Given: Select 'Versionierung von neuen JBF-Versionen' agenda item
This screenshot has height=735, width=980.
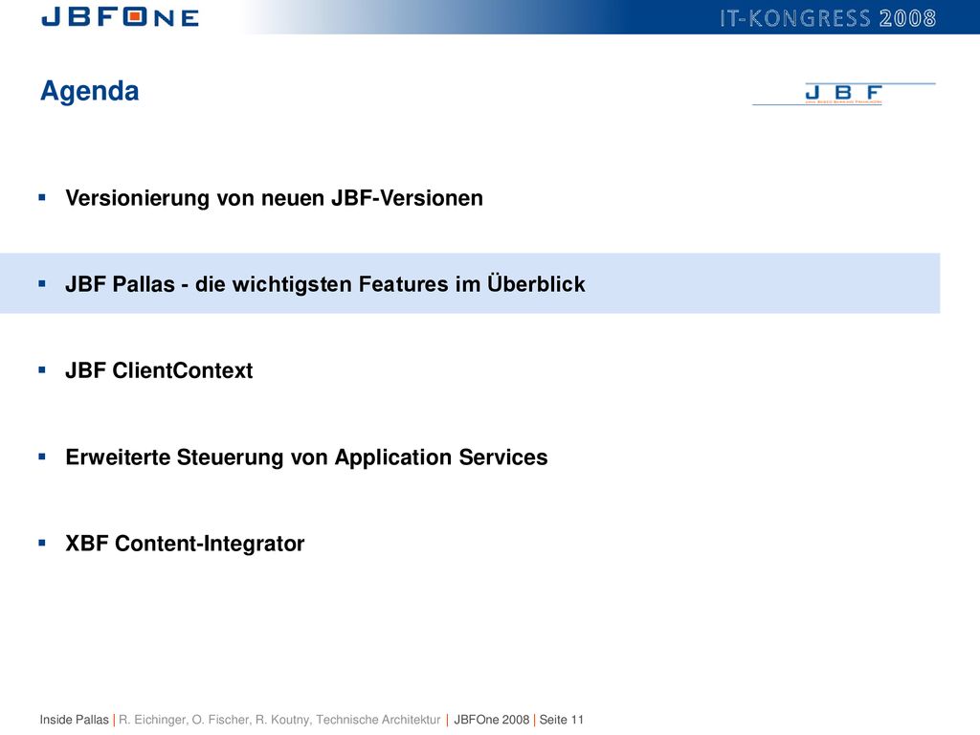Looking at the screenshot, I should click(274, 198).
